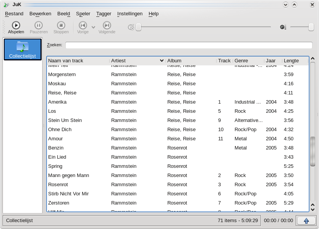Click the volume speaker icon
Image resolution: width=319 pixels, height=229 pixels.
pos(283,27)
